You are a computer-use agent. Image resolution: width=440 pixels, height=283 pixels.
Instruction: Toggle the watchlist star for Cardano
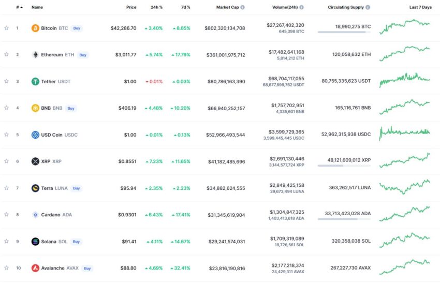[x=6, y=215]
